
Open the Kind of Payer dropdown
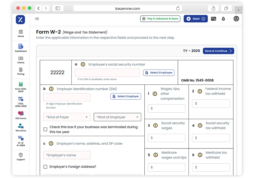coord(67,117)
